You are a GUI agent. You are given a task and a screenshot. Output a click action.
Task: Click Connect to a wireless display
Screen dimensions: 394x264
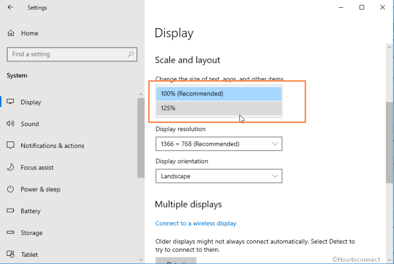[x=196, y=223]
